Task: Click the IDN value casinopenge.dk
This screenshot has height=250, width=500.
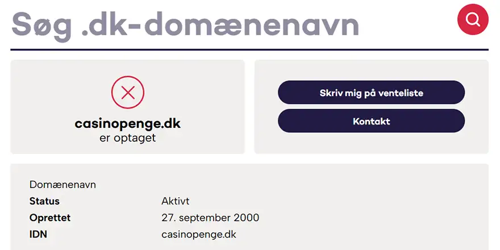Action: click(x=199, y=234)
